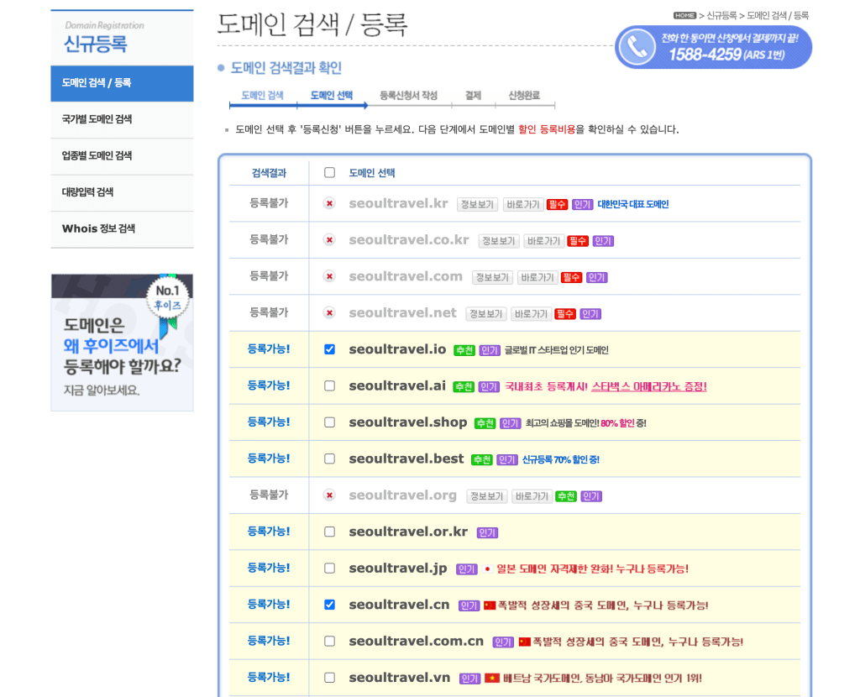Click the 인기 badge next to seoultravel.or.kr

(487, 532)
